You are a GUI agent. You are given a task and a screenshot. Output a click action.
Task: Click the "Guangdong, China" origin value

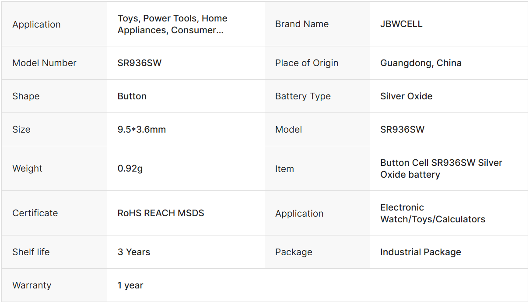click(x=420, y=63)
